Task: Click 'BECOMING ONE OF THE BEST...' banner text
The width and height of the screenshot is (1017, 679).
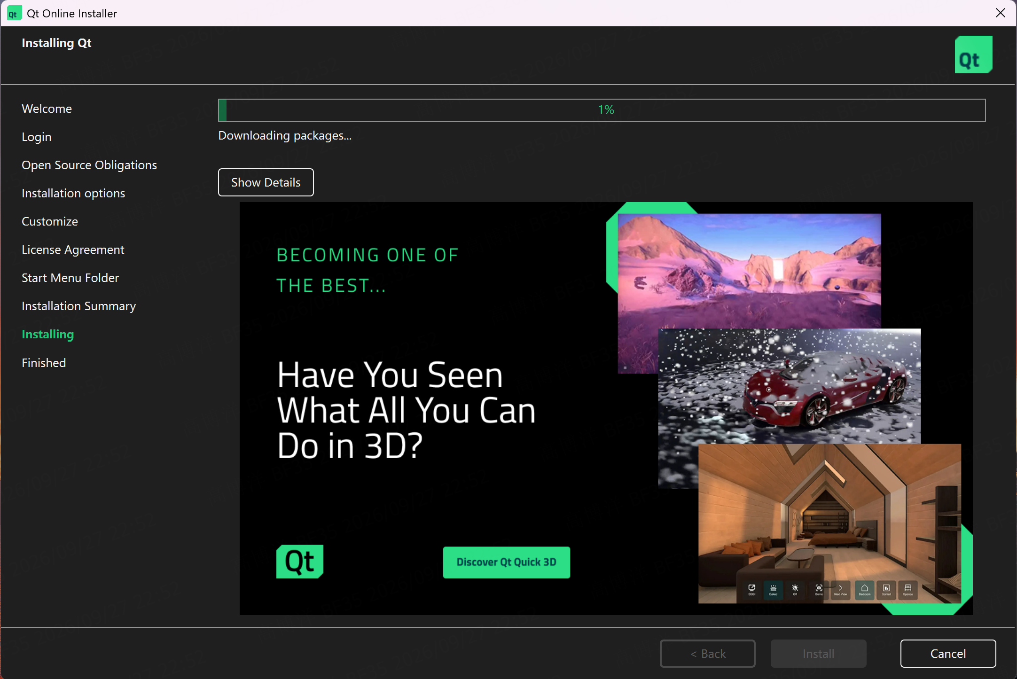Action: [x=367, y=270]
